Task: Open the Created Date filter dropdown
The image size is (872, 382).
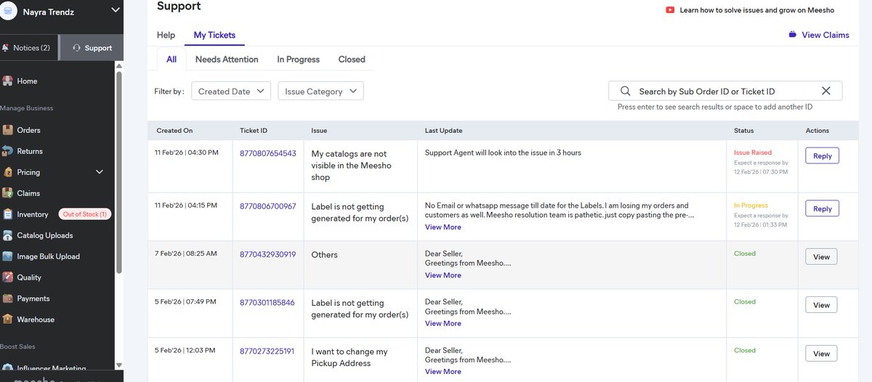Action: 231,91
